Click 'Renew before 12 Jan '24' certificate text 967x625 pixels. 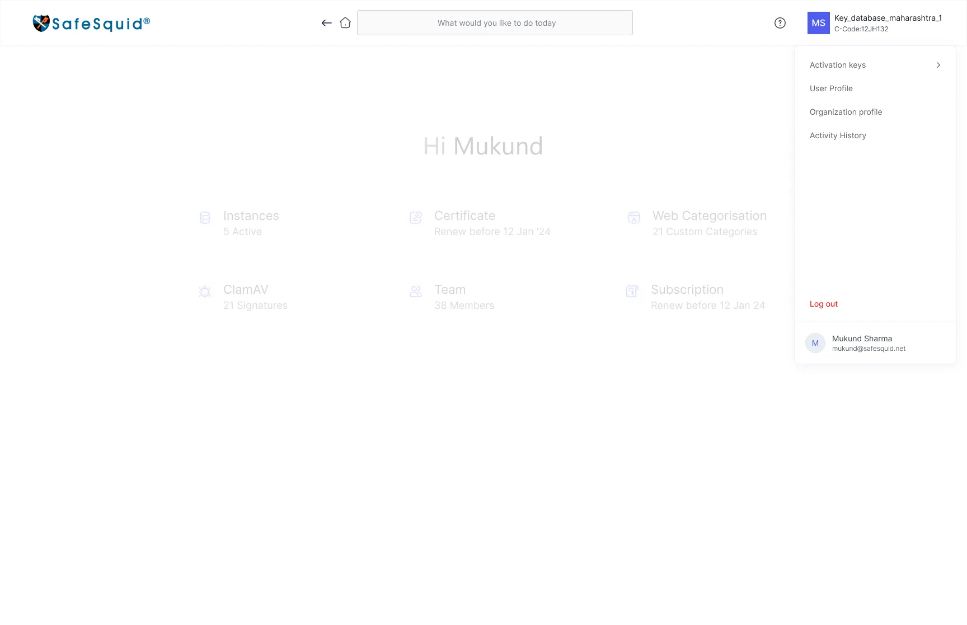click(492, 232)
